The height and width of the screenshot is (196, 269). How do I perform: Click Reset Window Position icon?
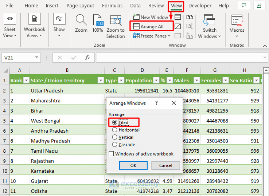point(189,36)
